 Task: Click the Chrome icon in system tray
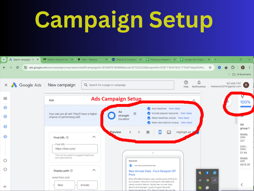207,180
